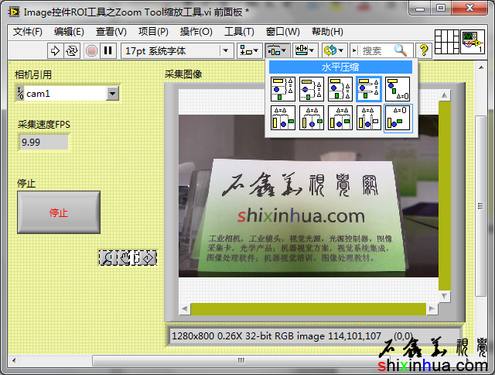Image resolution: width=495 pixels, height=375 pixels.
Task: Click the Run Continuously button
Action: (72, 50)
